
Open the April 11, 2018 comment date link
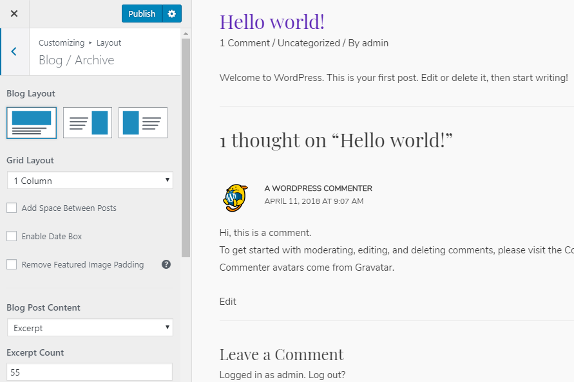314,201
